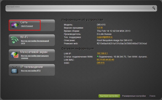The height and width of the screenshot is (100, 162).
Task: Open Мастер настройки IPTV link
Action: tap(31, 71)
